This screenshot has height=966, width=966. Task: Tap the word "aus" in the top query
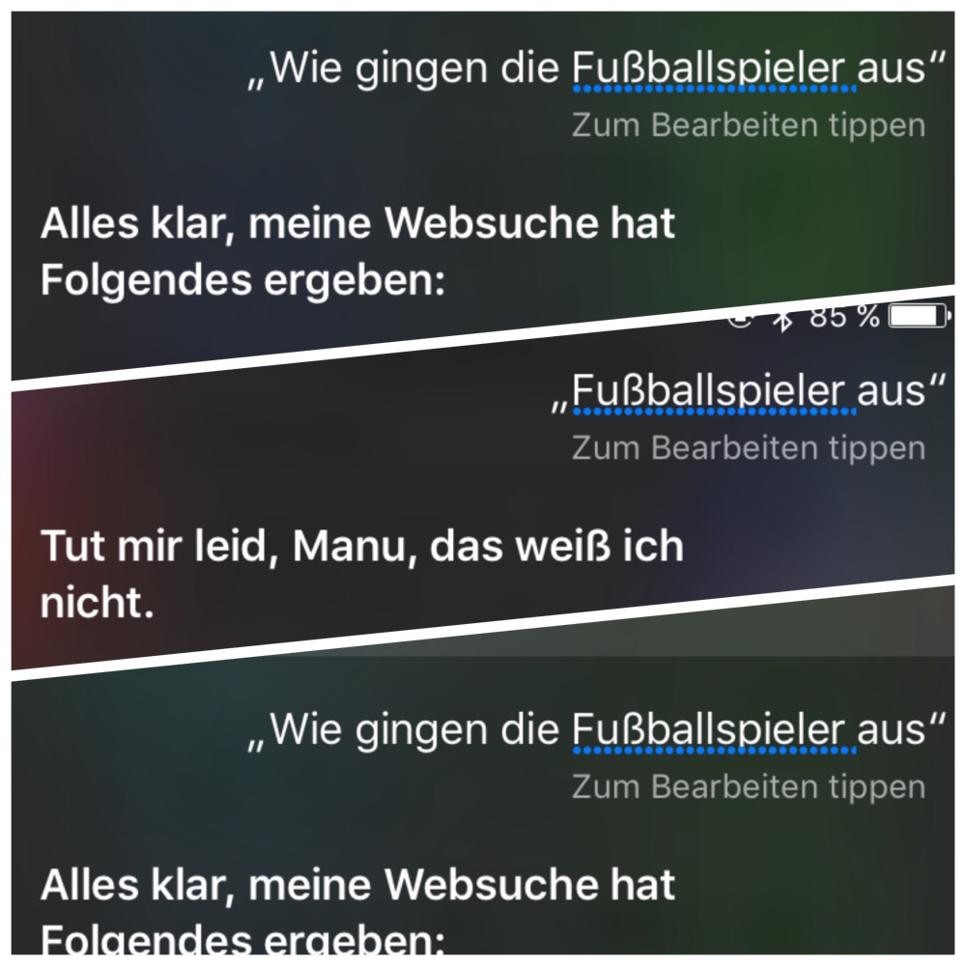coord(891,70)
